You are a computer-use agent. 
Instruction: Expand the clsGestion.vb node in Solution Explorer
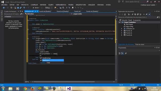(122, 29)
